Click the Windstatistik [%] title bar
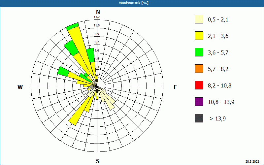264x165 pixels. click(132, 3)
